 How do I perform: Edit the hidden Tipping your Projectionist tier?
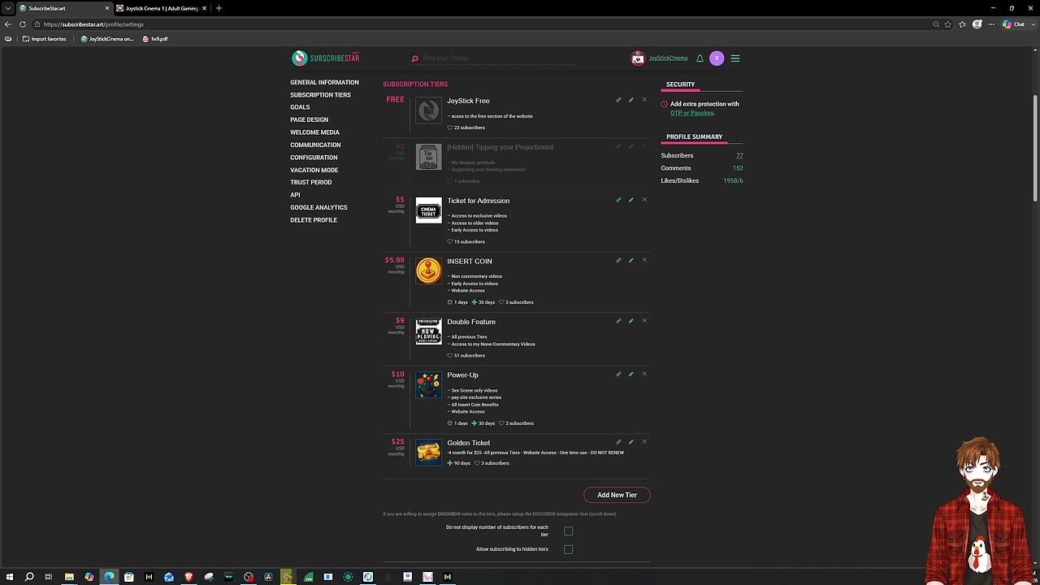631,146
